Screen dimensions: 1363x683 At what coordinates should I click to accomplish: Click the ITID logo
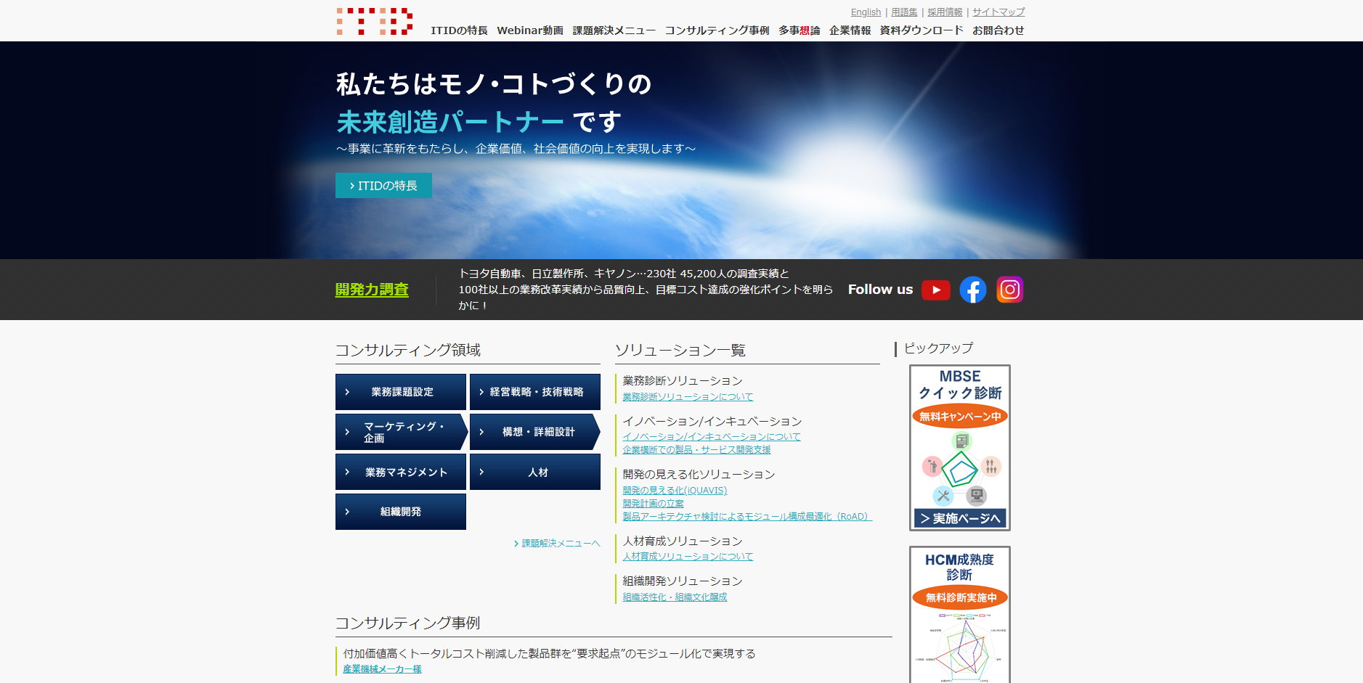click(x=375, y=22)
